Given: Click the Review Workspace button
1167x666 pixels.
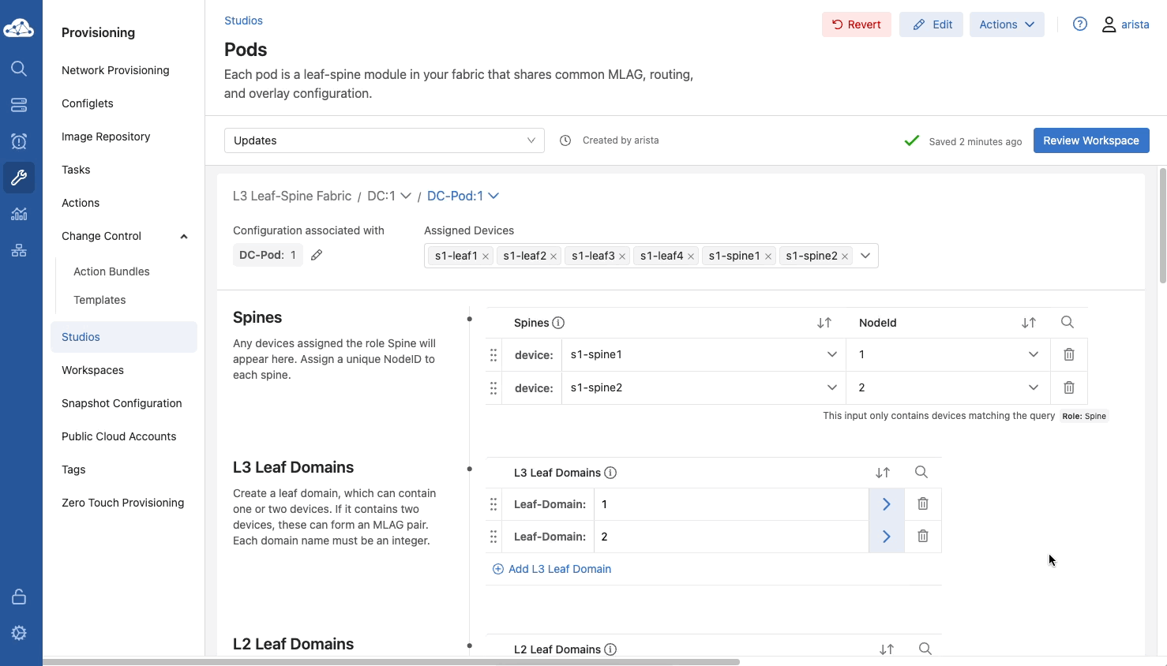Looking at the screenshot, I should coord(1090,140).
